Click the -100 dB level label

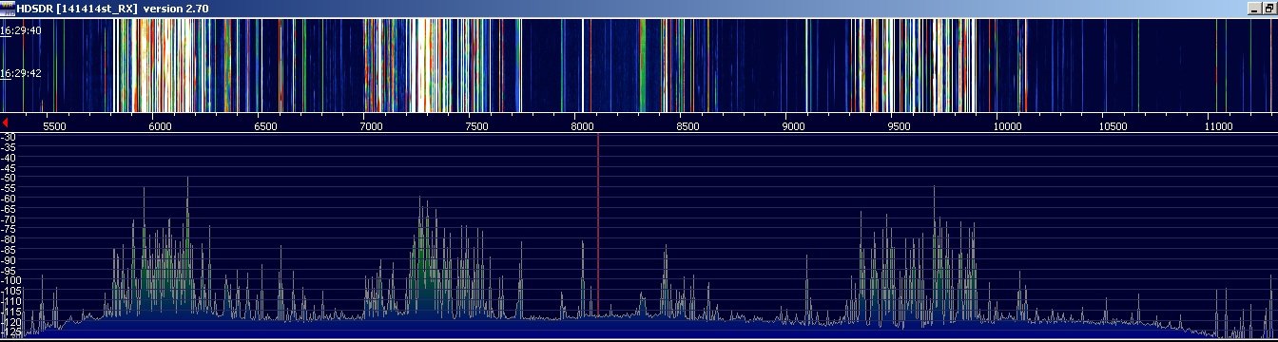coord(10,281)
